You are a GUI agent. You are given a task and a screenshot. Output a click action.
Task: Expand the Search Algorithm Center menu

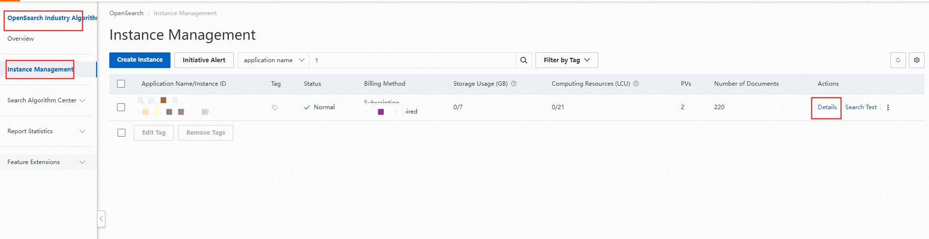(x=46, y=100)
